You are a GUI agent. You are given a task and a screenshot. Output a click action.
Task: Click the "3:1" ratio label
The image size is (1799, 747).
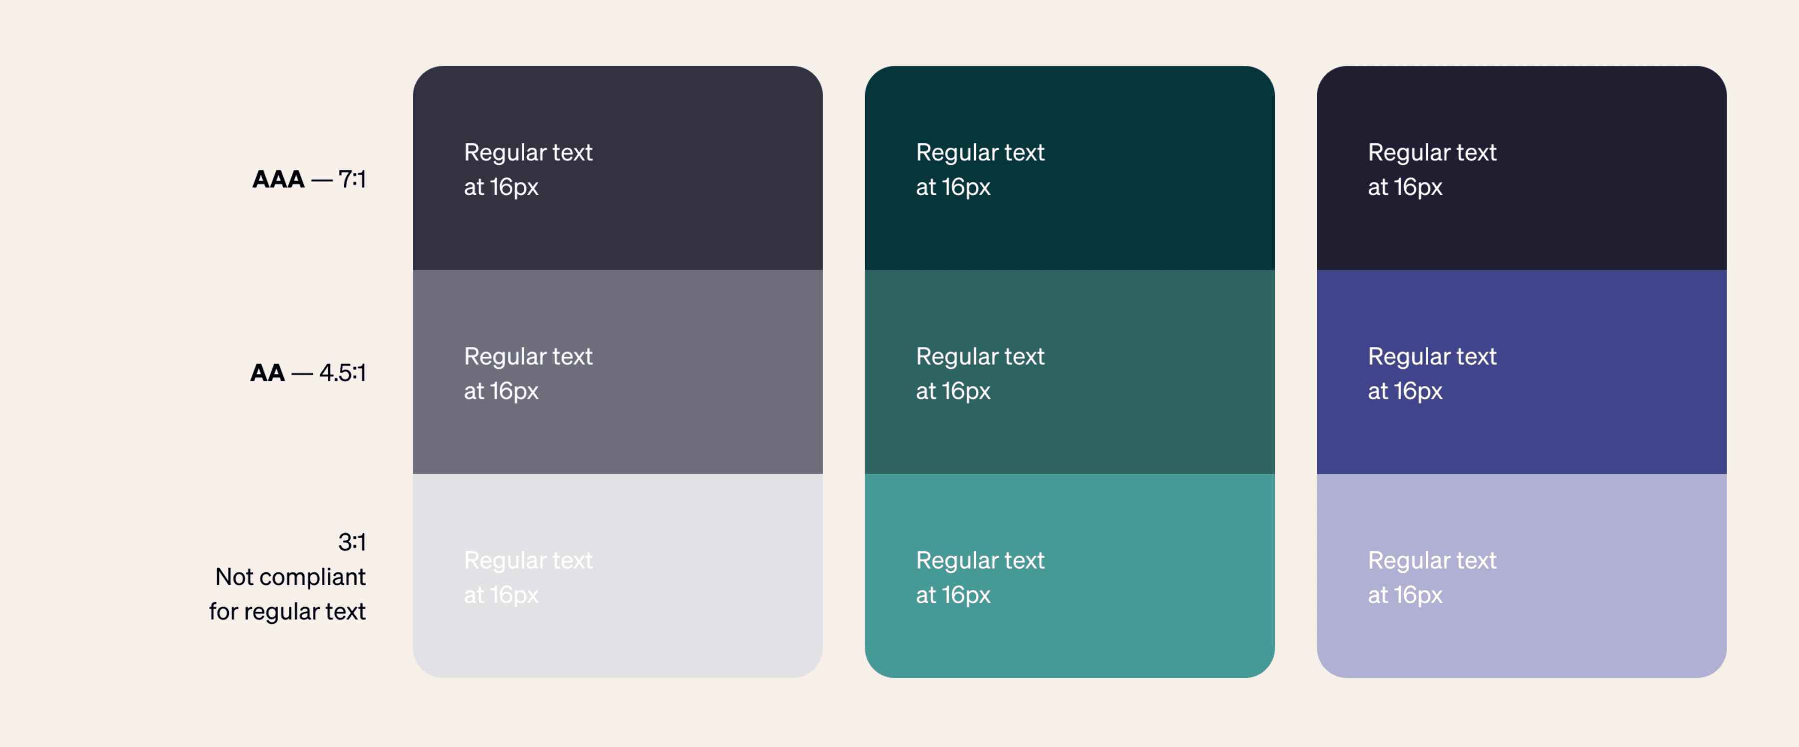tap(352, 542)
